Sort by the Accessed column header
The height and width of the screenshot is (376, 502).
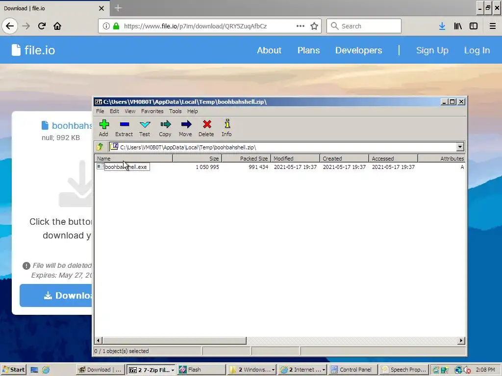pos(393,158)
